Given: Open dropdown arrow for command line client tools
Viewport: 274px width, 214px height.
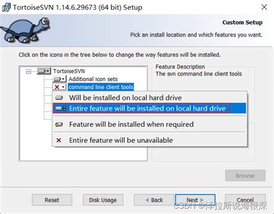Looking at the screenshot, I should click(63, 87).
